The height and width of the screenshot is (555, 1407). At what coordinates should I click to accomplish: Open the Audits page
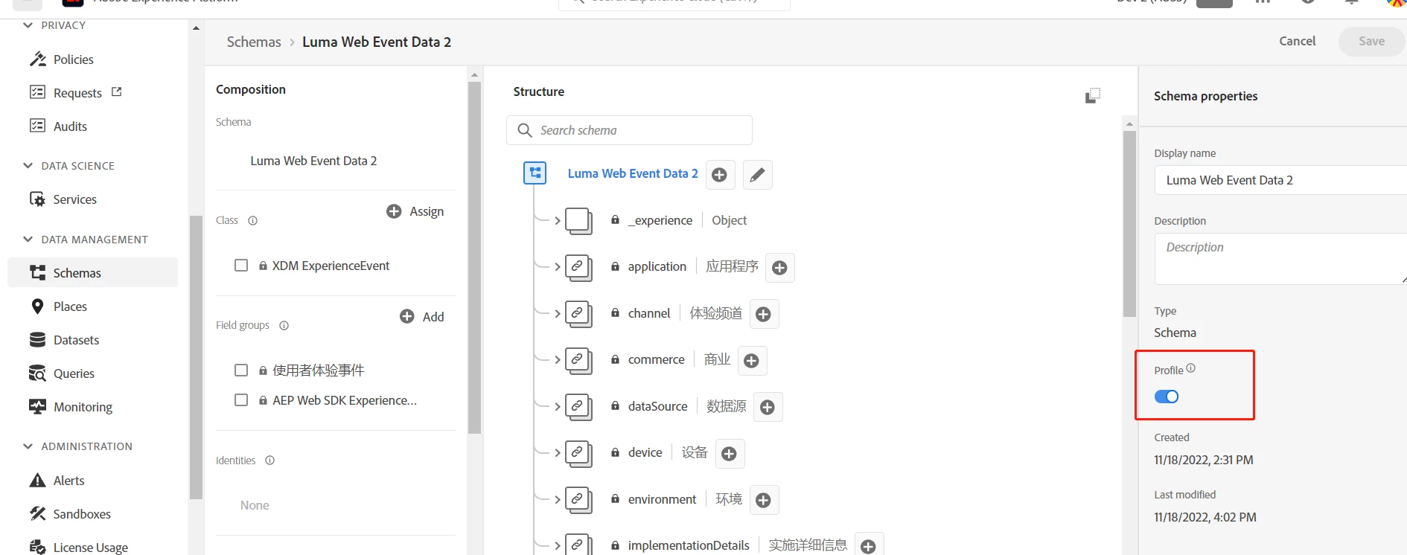(70, 126)
